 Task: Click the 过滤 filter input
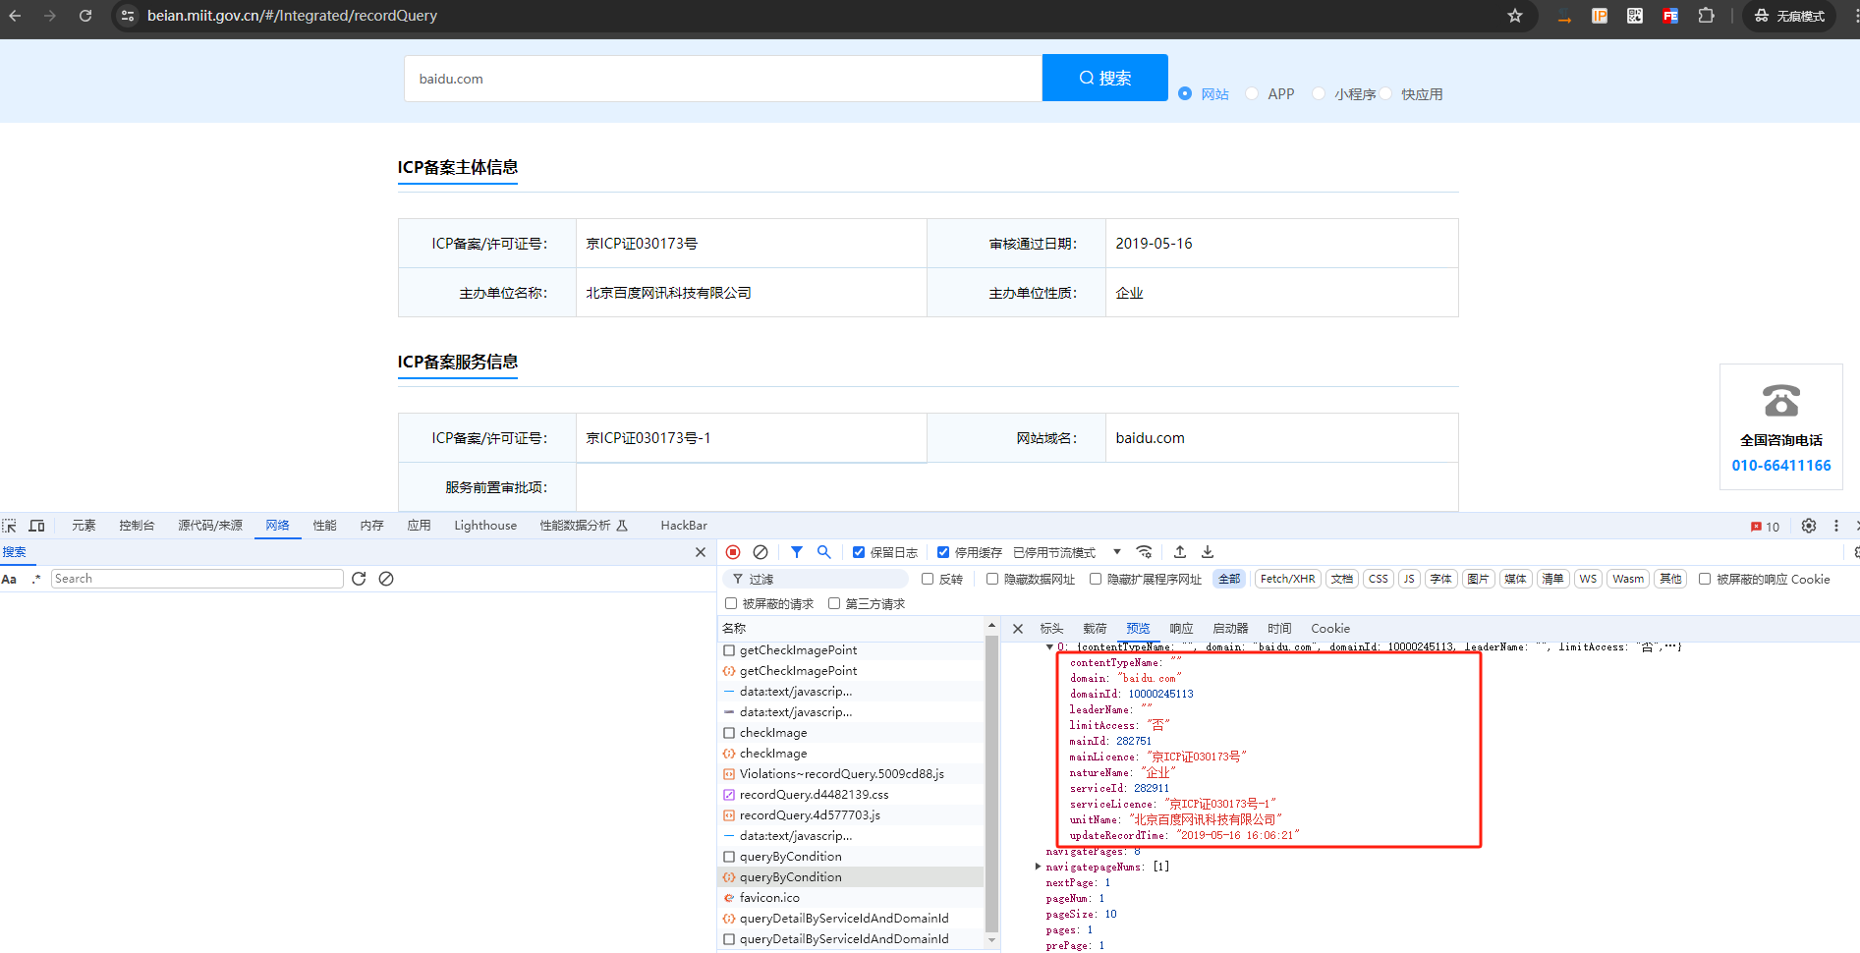[x=816, y=579]
